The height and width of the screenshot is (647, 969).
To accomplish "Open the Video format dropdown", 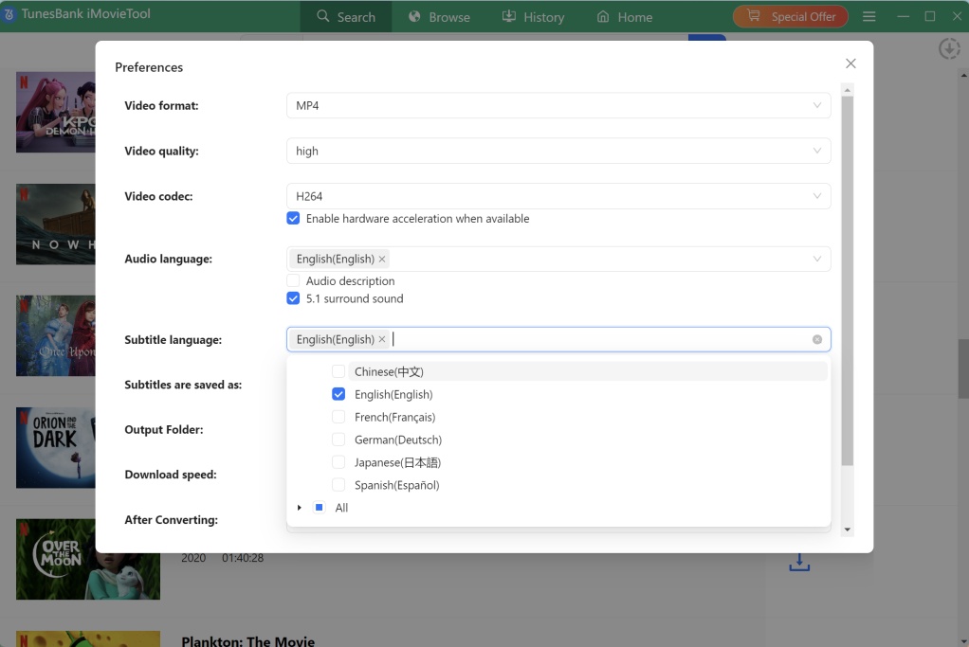I will (558, 105).
